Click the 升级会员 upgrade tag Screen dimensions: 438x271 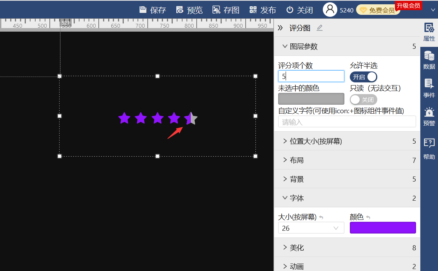(x=408, y=5)
